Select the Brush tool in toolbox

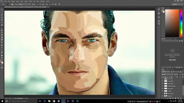(x=2, y=27)
